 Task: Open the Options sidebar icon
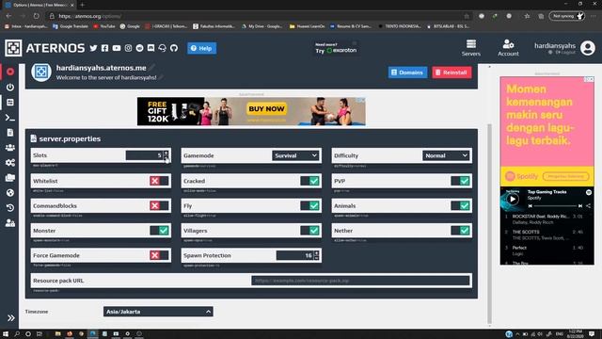pyautogui.click(x=10, y=103)
